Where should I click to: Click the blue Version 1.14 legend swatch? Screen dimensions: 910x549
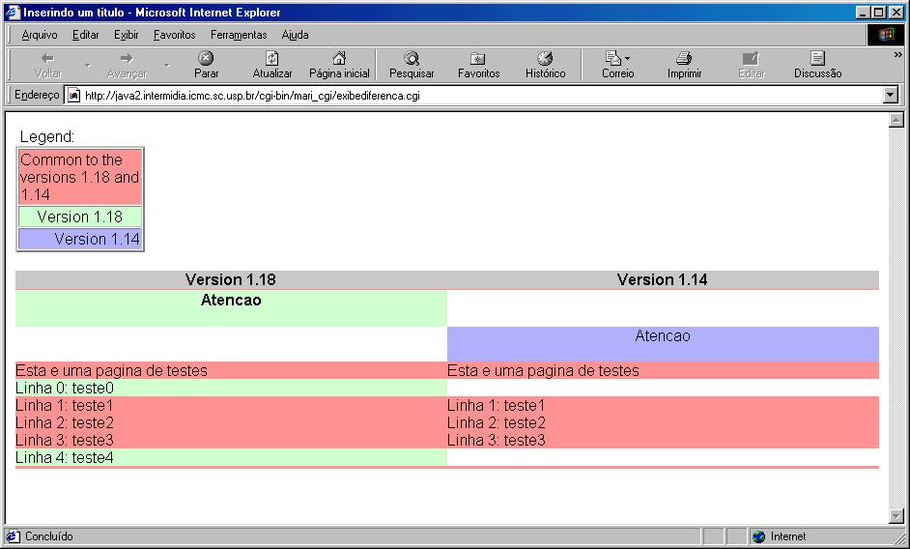[x=80, y=239]
